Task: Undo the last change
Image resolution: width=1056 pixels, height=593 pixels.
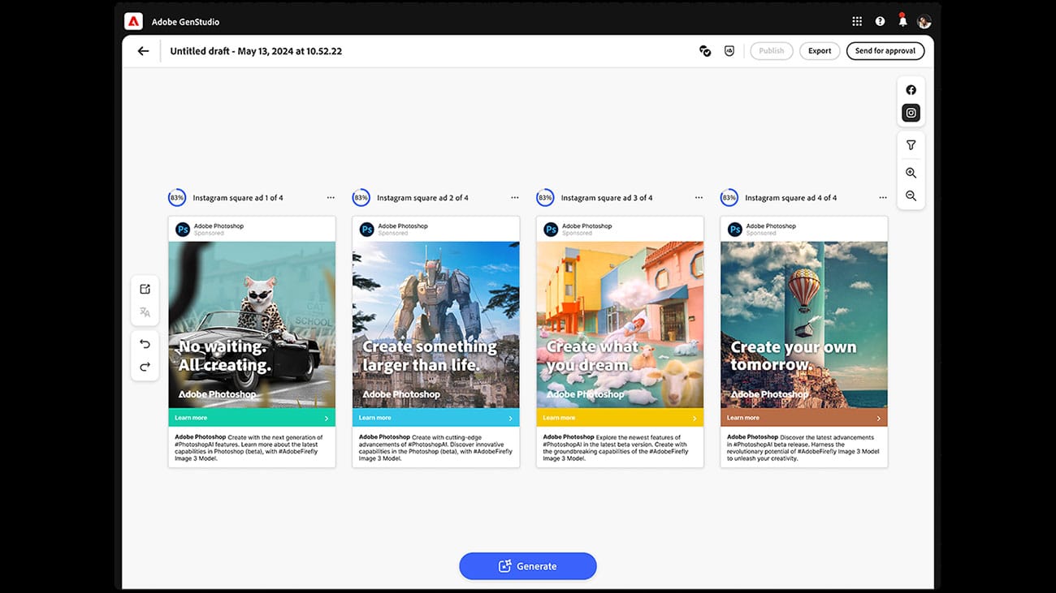Action: 145,344
